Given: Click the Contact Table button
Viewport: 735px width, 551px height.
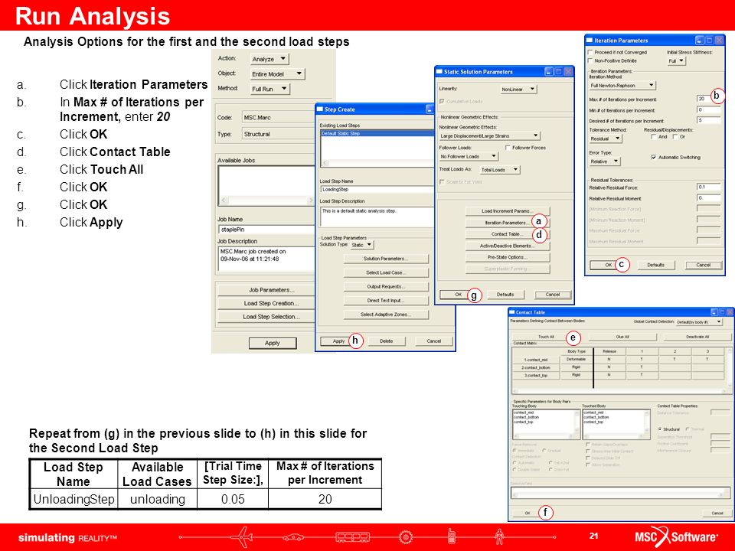Looking at the screenshot, I should click(x=507, y=234).
